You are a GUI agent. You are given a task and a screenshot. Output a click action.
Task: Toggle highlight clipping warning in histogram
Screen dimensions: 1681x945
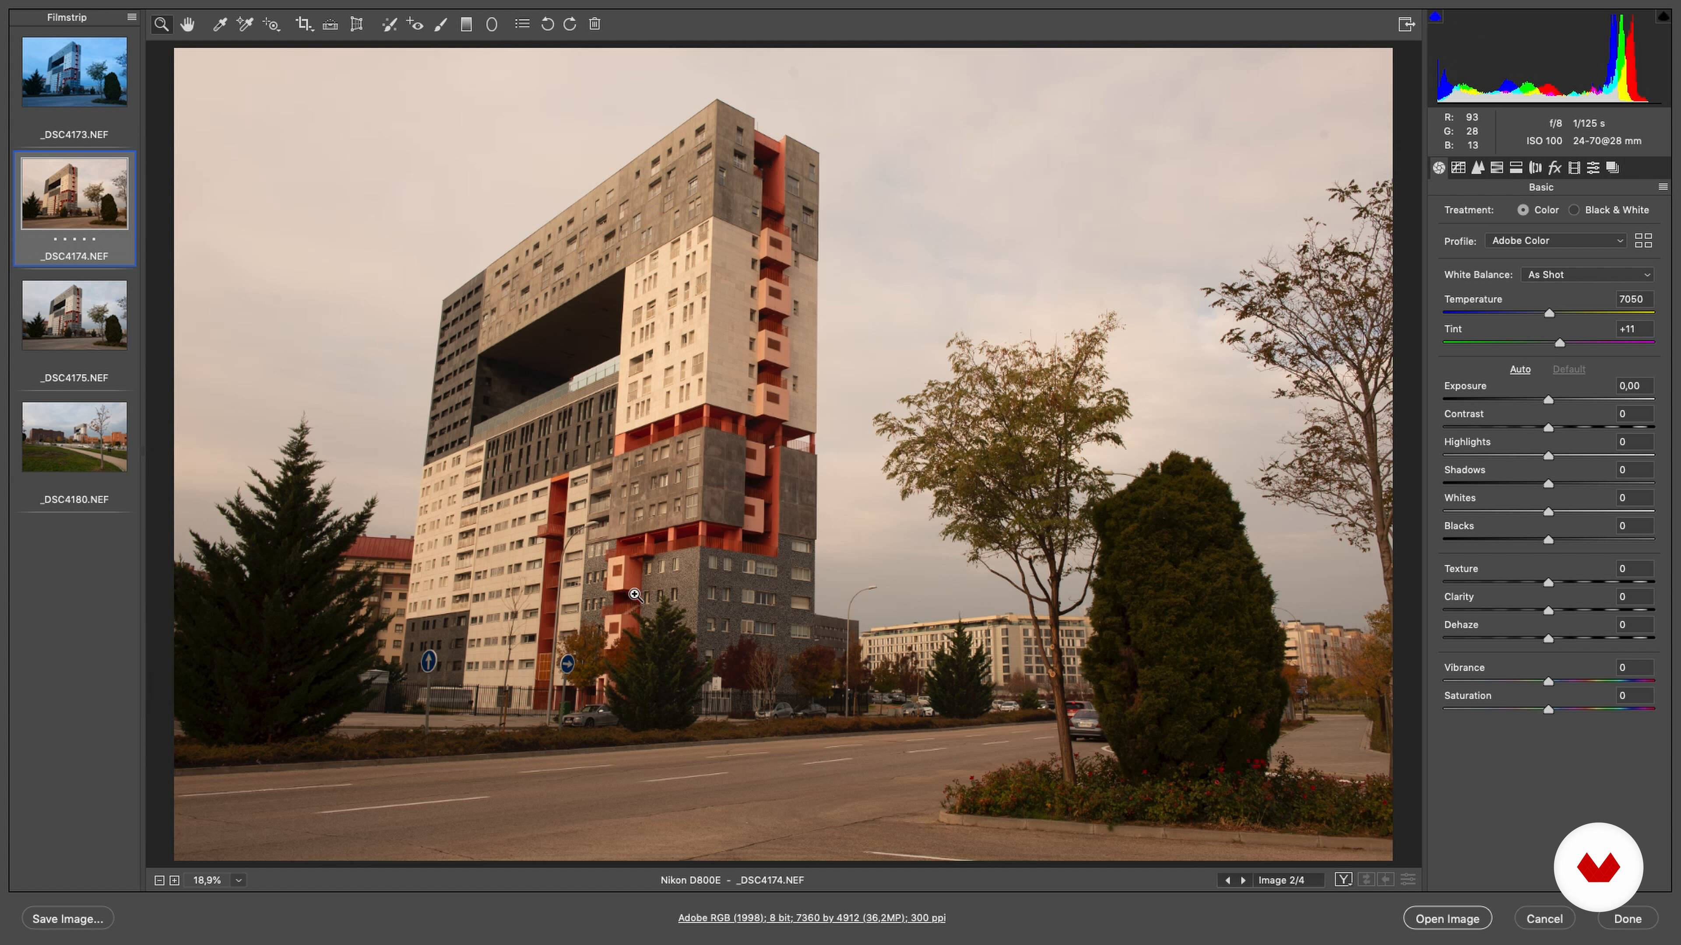coord(1663,17)
